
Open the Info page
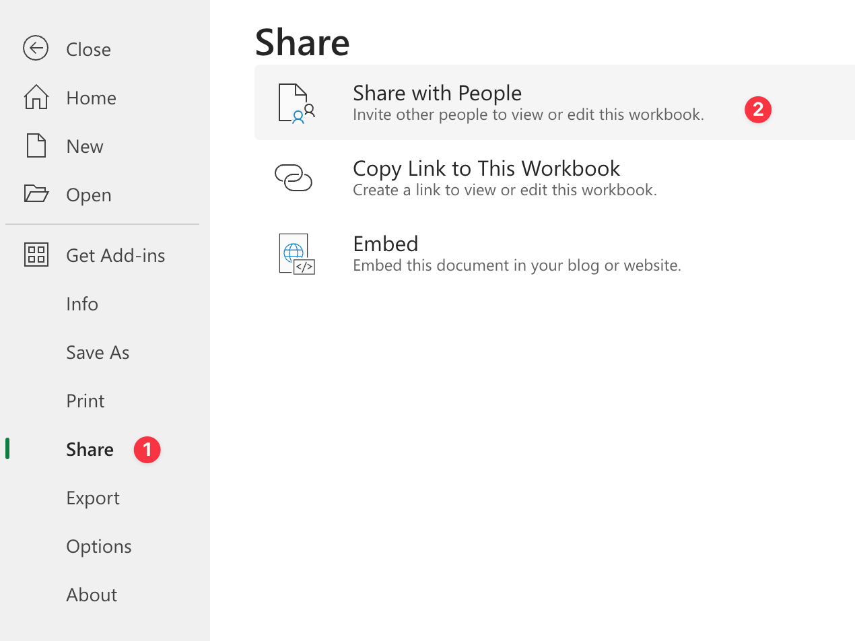[x=81, y=304]
